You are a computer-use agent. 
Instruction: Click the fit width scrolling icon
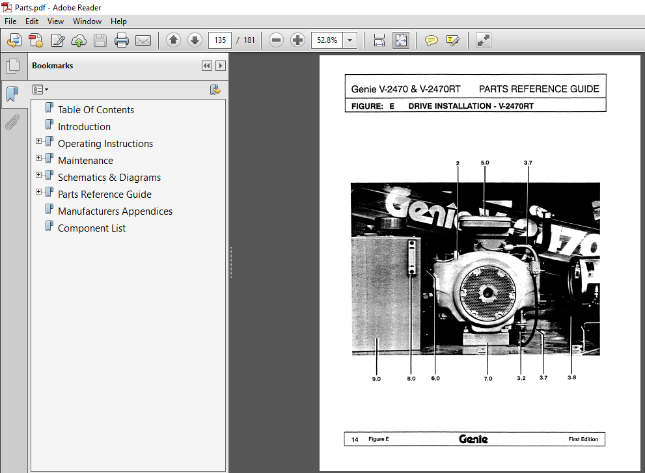tap(379, 40)
